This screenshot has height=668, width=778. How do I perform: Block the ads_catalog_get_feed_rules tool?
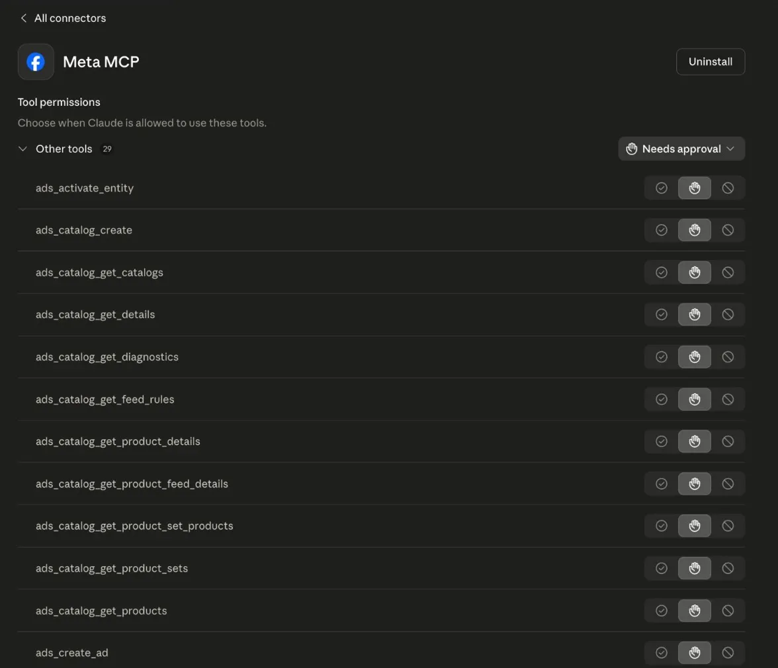pos(728,399)
